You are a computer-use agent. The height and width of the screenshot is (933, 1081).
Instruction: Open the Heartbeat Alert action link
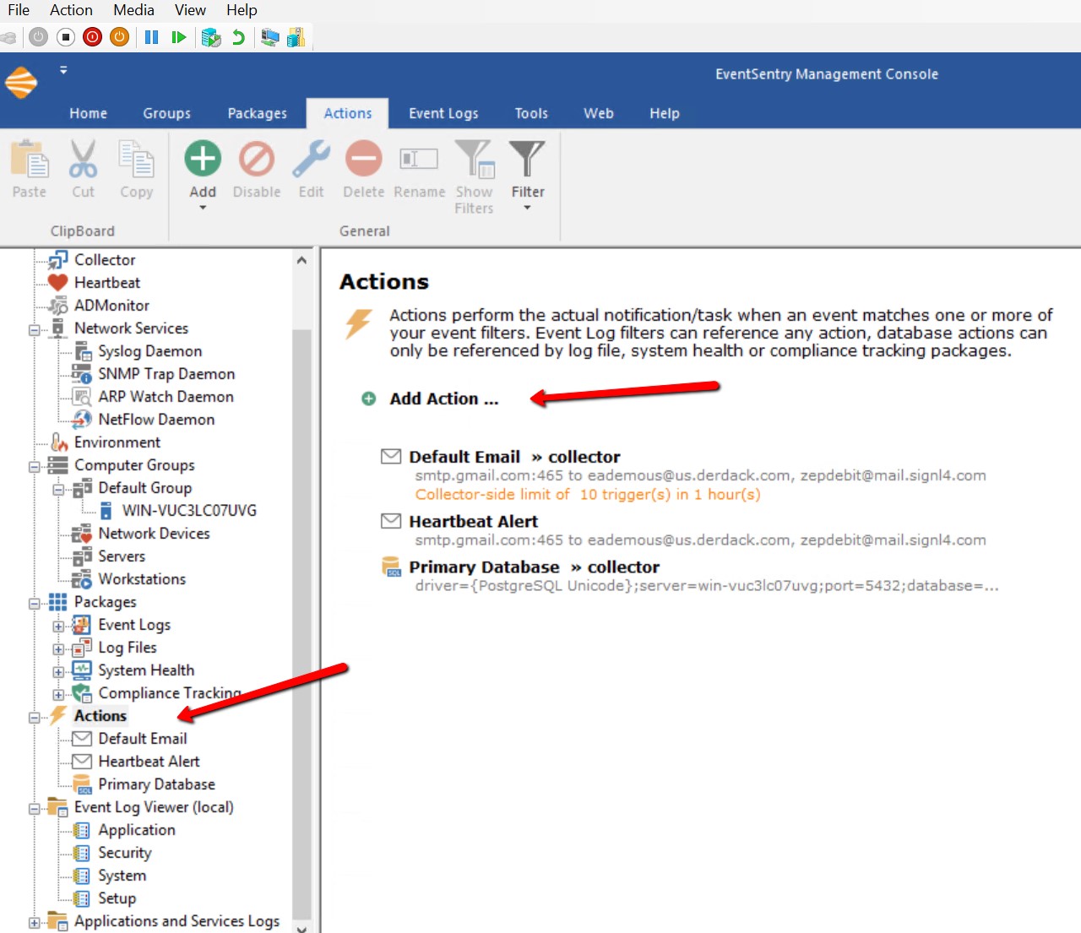tap(473, 521)
